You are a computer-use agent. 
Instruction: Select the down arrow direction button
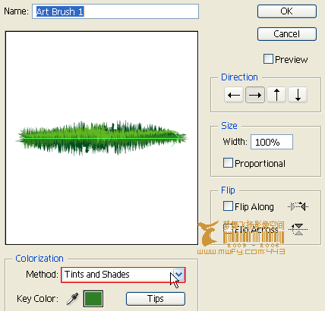click(x=298, y=95)
